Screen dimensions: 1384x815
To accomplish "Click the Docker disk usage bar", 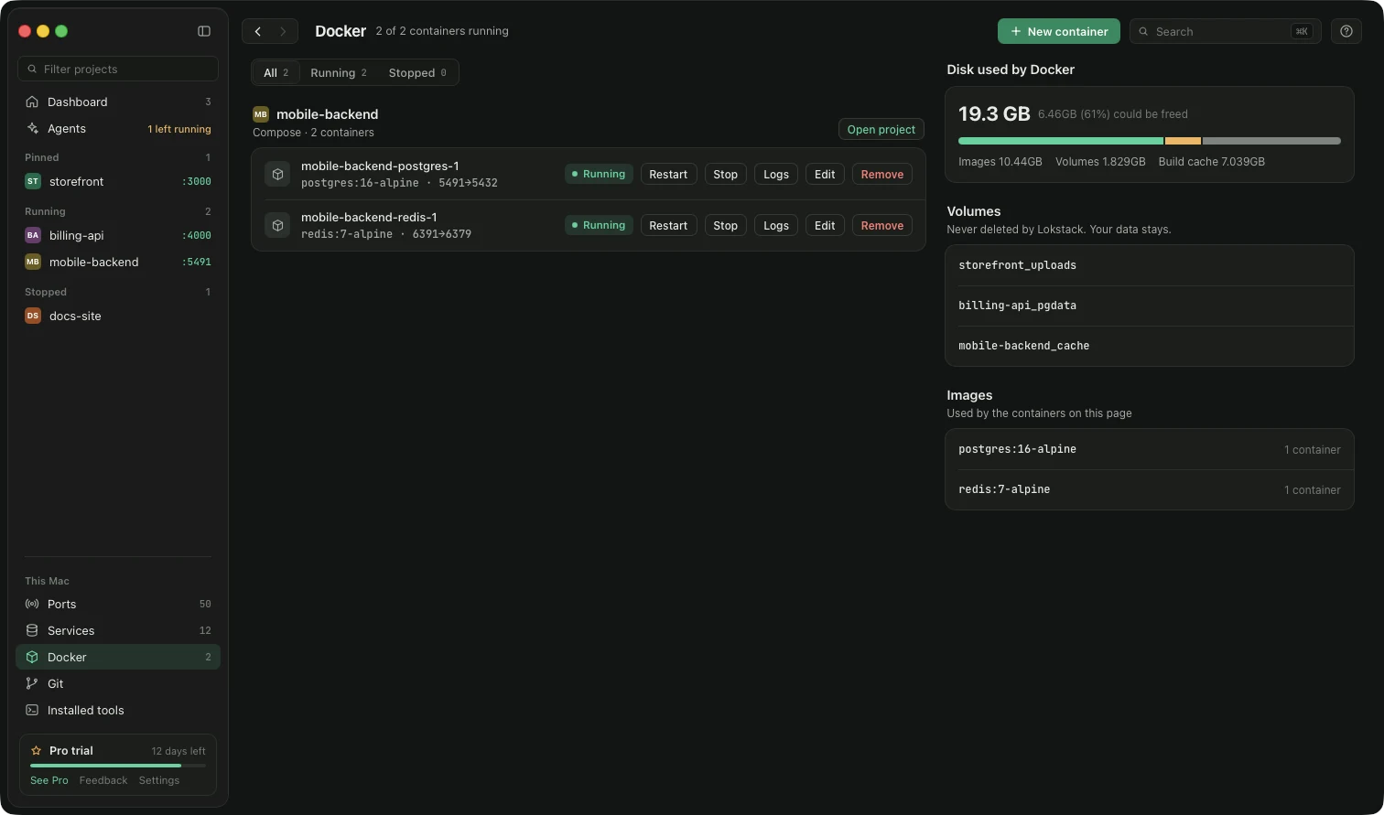I will [1150, 141].
